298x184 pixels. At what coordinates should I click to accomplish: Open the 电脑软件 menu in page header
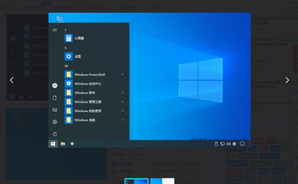tap(65, 7)
